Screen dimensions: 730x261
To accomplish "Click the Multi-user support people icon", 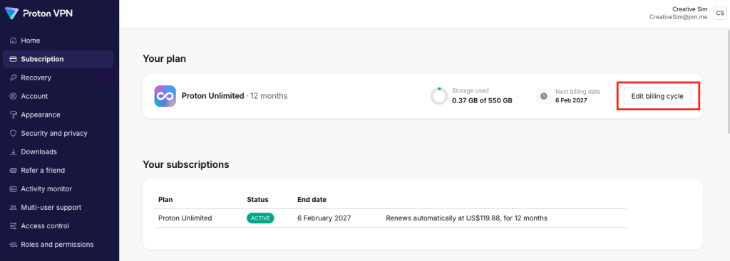I will pos(13,208).
